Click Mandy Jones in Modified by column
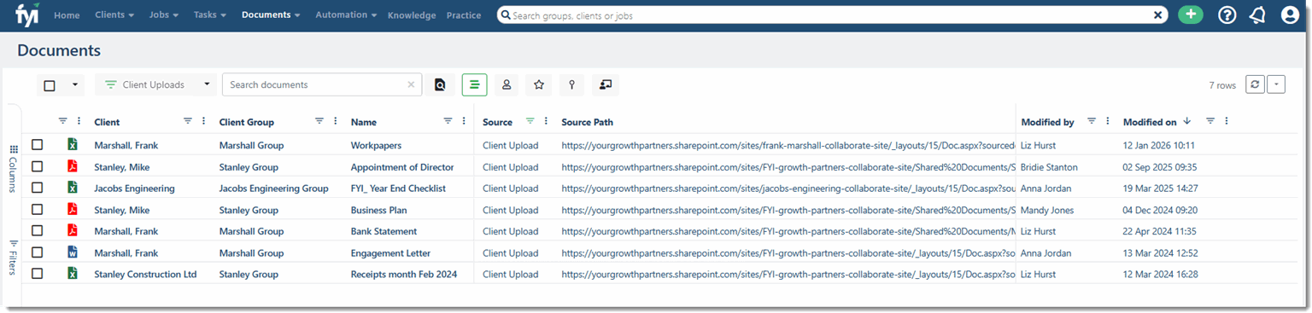Screen dimensions: 1312x313 click(1047, 210)
